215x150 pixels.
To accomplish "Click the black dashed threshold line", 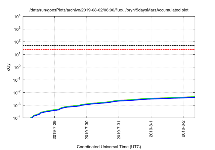I will (x=109, y=46).
